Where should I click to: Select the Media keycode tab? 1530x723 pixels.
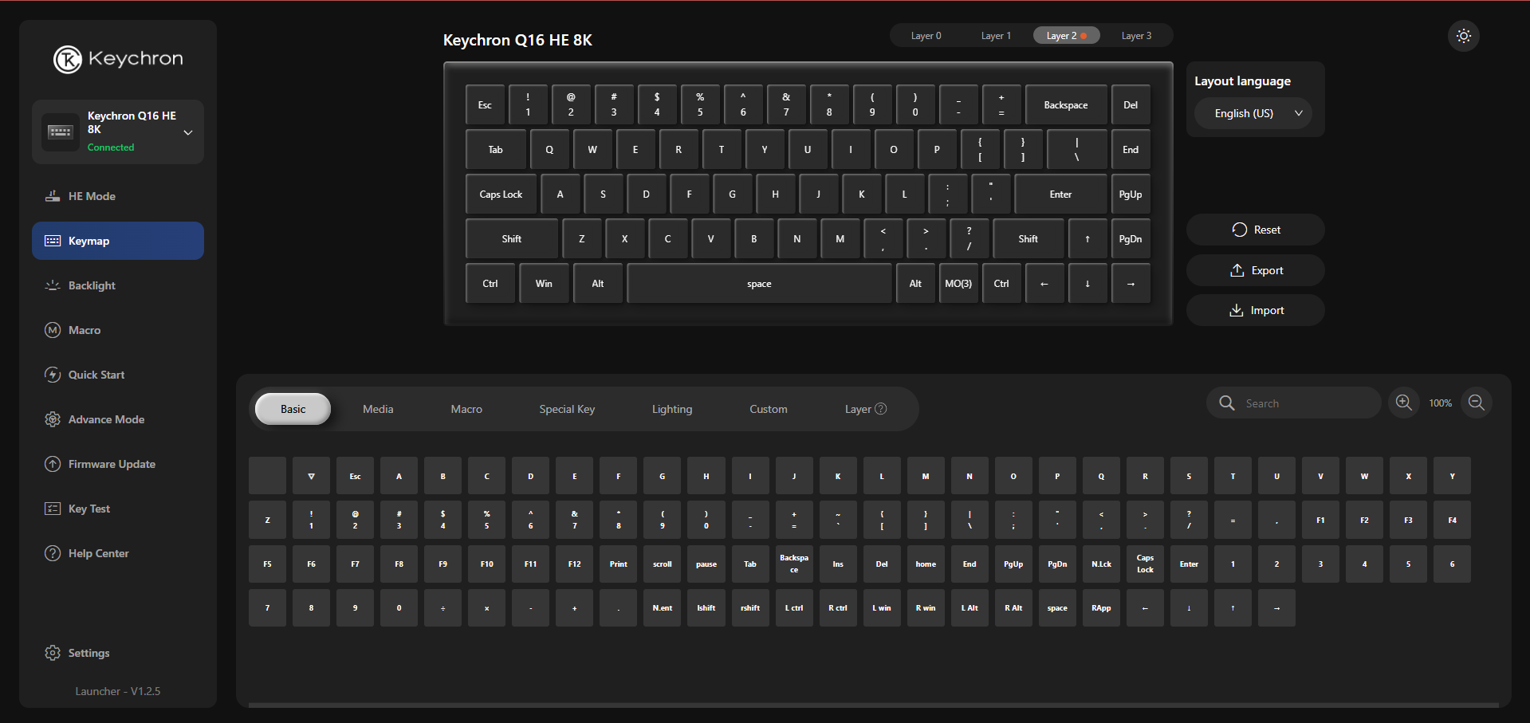pyautogui.click(x=378, y=409)
